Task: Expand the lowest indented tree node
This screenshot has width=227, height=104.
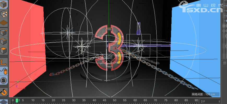Action: 226,46
